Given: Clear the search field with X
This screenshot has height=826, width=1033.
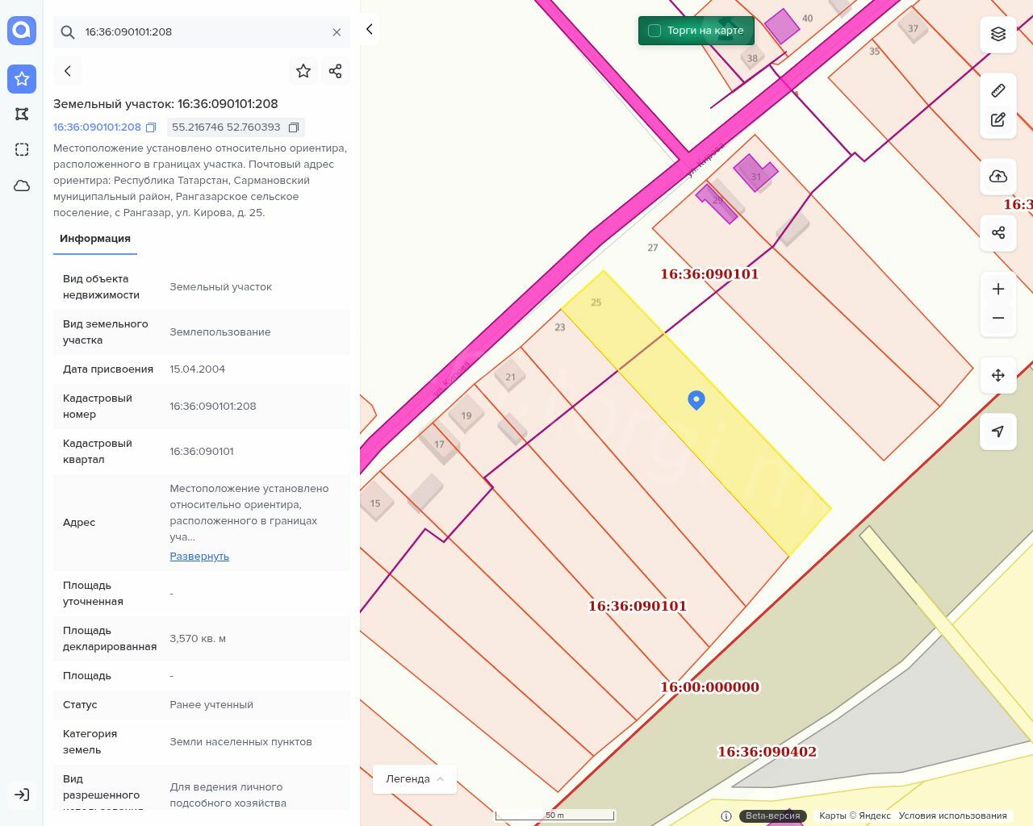Looking at the screenshot, I should click(337, 32).
